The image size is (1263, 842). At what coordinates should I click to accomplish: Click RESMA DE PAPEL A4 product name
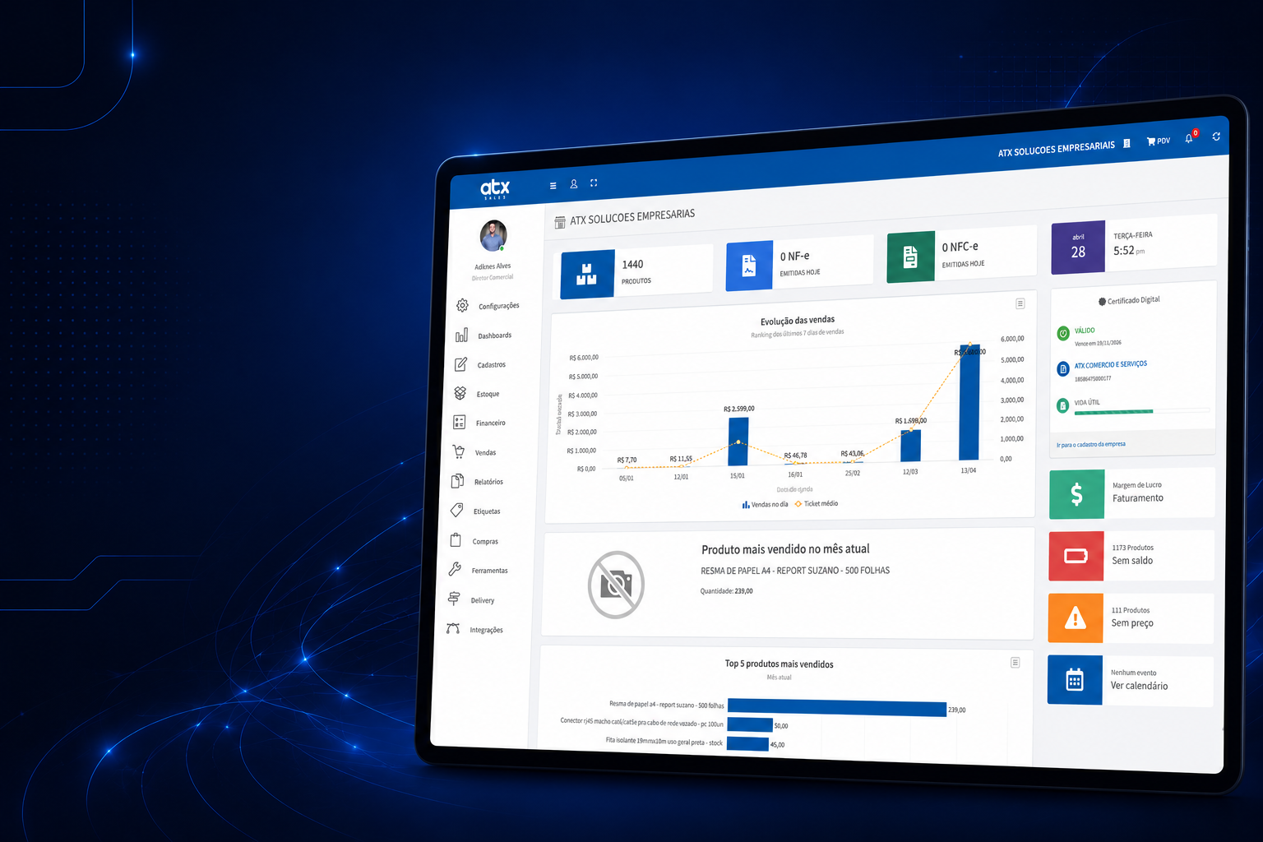pos(795,571)
